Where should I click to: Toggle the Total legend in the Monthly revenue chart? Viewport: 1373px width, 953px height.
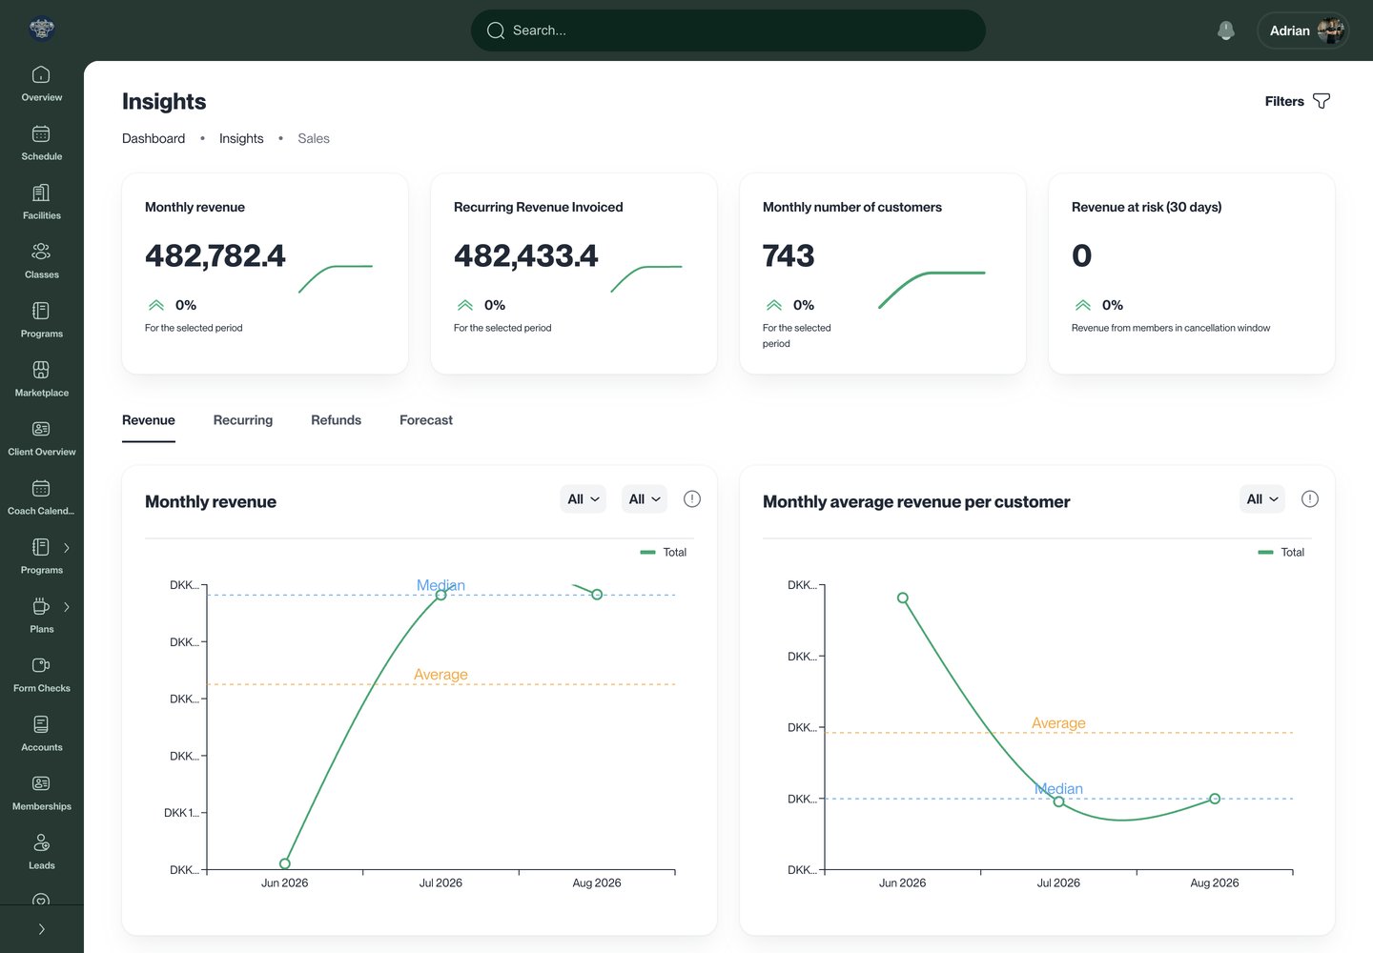tap(663, 553)
